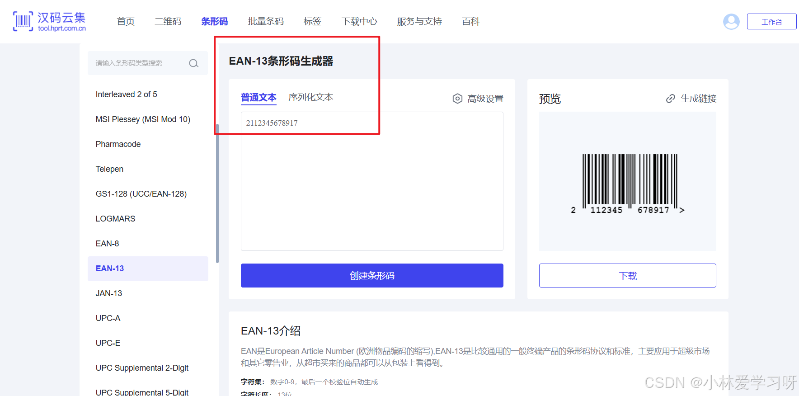The width and height of the screenshot is (799, 396).
Task: Open the user avatar profile icon
Action: 731,21
